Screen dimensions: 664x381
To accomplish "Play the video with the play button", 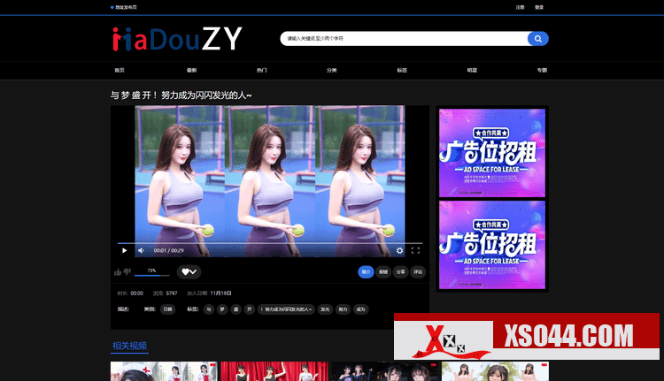I will click(x=124, y=250).
